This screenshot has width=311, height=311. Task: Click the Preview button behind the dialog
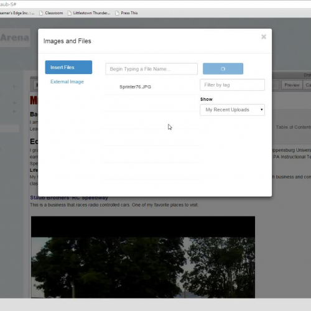tap(292, 85)
